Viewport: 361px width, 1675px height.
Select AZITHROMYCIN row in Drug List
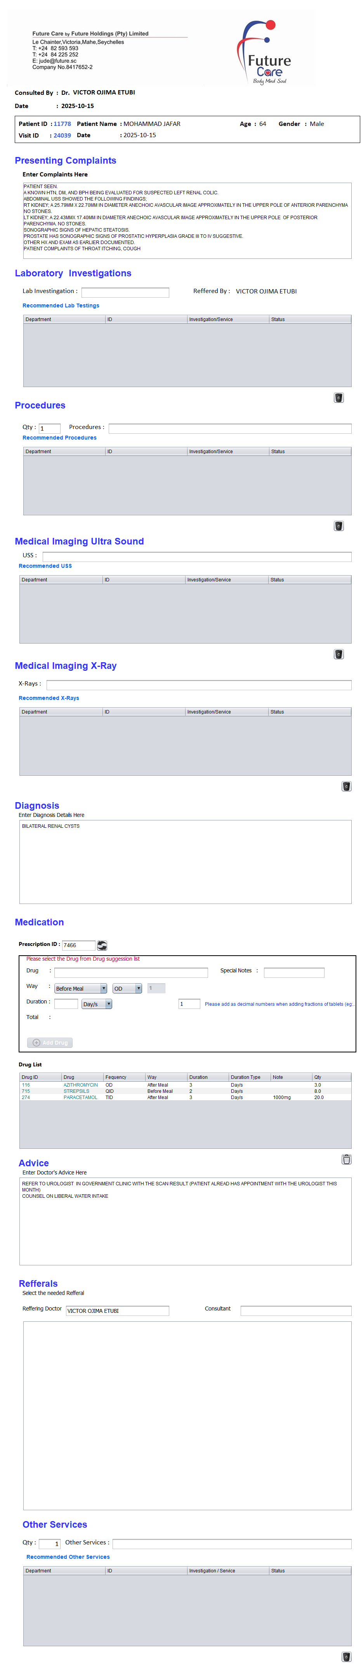point(80,1085)
